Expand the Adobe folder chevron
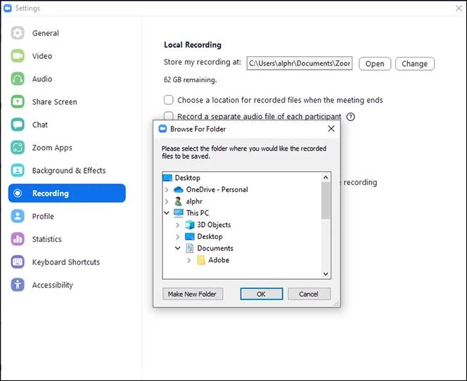467x381 pixels. [x=188, y=260]
